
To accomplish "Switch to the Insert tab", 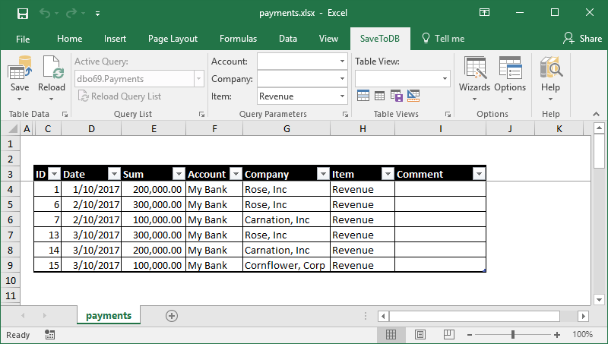I will tap(115, 39).
